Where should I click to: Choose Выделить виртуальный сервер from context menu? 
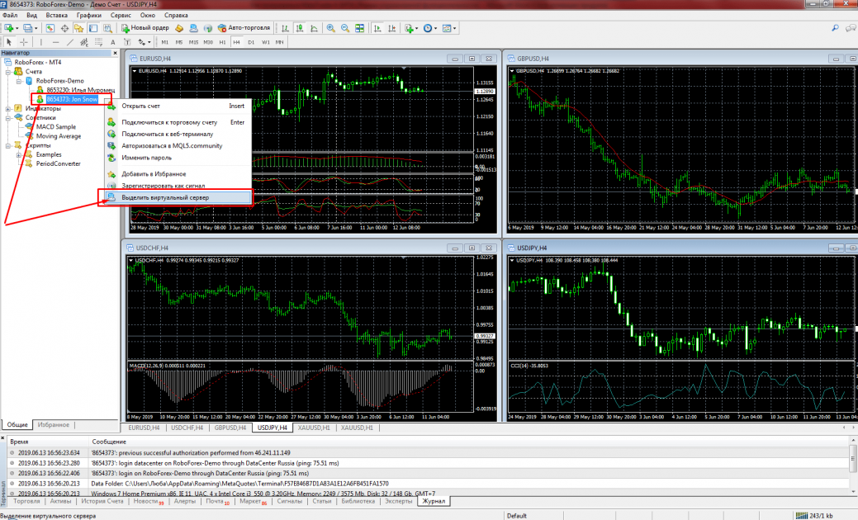[165, 198]
